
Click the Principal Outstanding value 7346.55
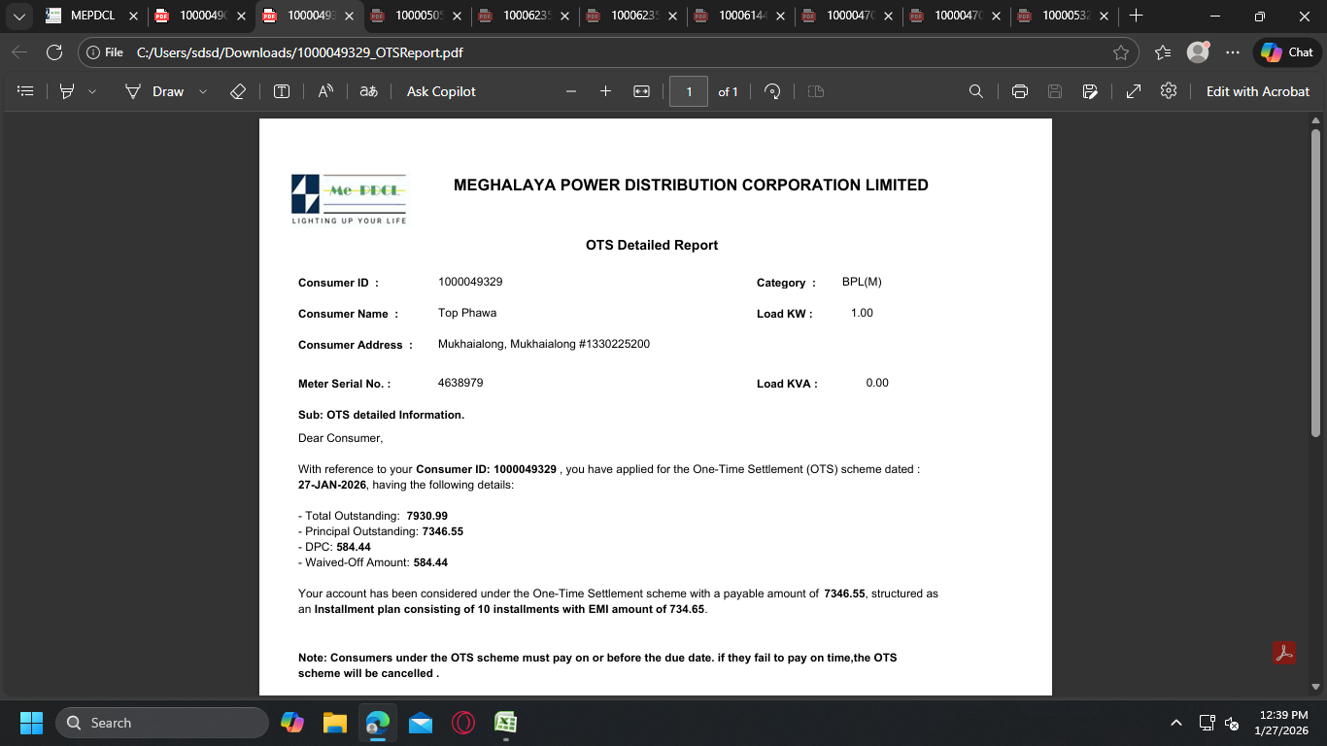tap(443, 531)
